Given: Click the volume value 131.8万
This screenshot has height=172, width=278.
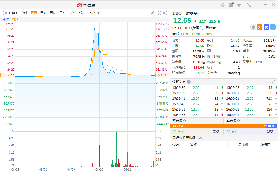Looking at the screenshot, I should pos(270,40).
